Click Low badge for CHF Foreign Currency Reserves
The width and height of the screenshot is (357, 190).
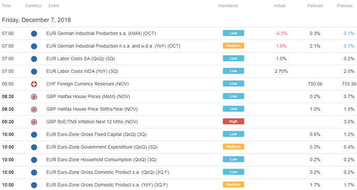[234, 83]
